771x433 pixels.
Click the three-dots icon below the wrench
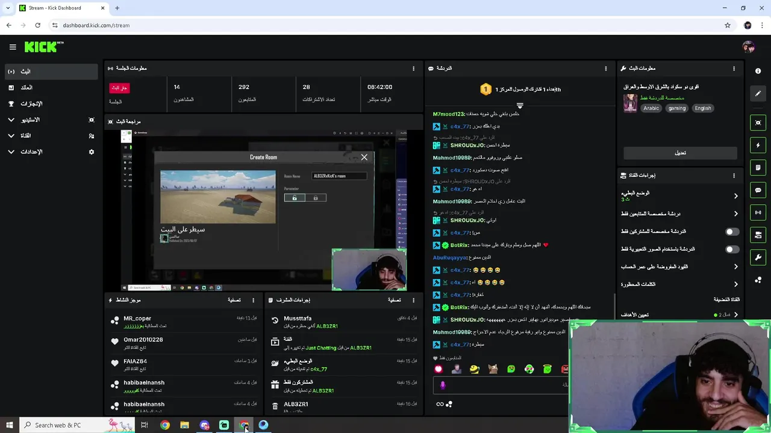click(x=758, y=280)
